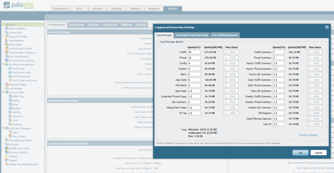Click the Threat Max Days field
This screenshot has width=334, height=173.
[x=231, y=58]
